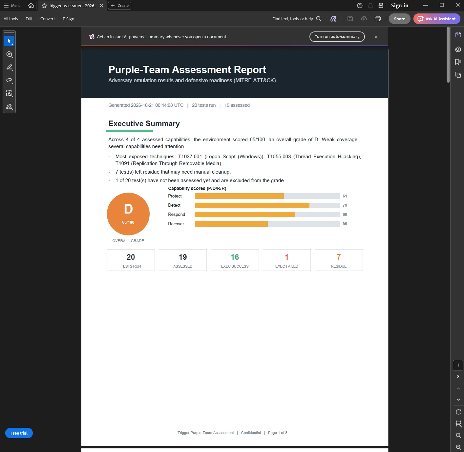Open the Page thumbnails panel
Screen dimensions: 464x452
tap(458, 75)
